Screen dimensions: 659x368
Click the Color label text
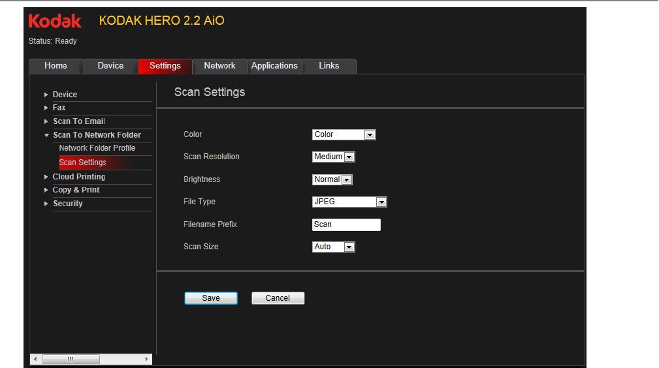(x=193, y=134)
